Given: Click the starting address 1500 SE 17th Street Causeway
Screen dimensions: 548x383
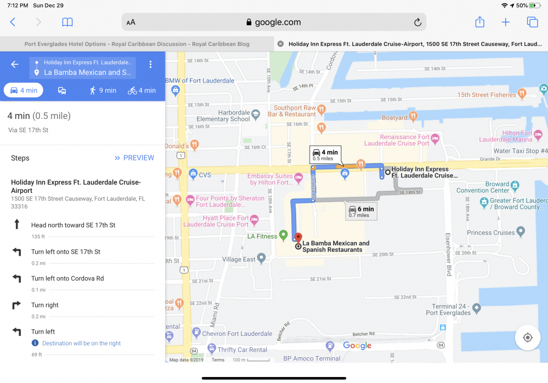Looking at the screenshot, I should tap(78, 203).
